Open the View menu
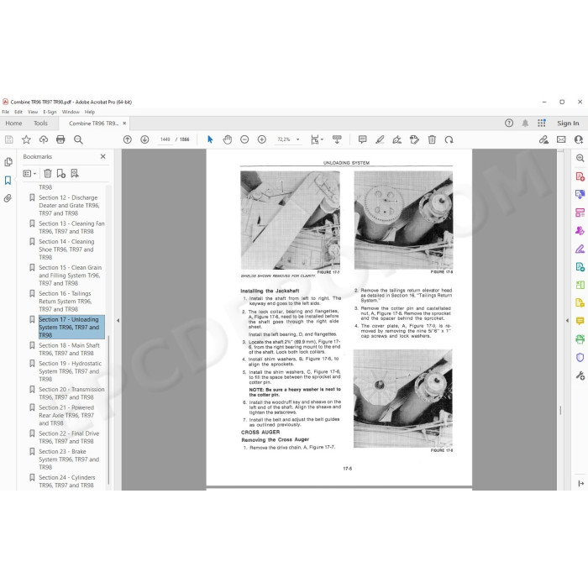This screenshot has height=588, width=588. (33, 112)
